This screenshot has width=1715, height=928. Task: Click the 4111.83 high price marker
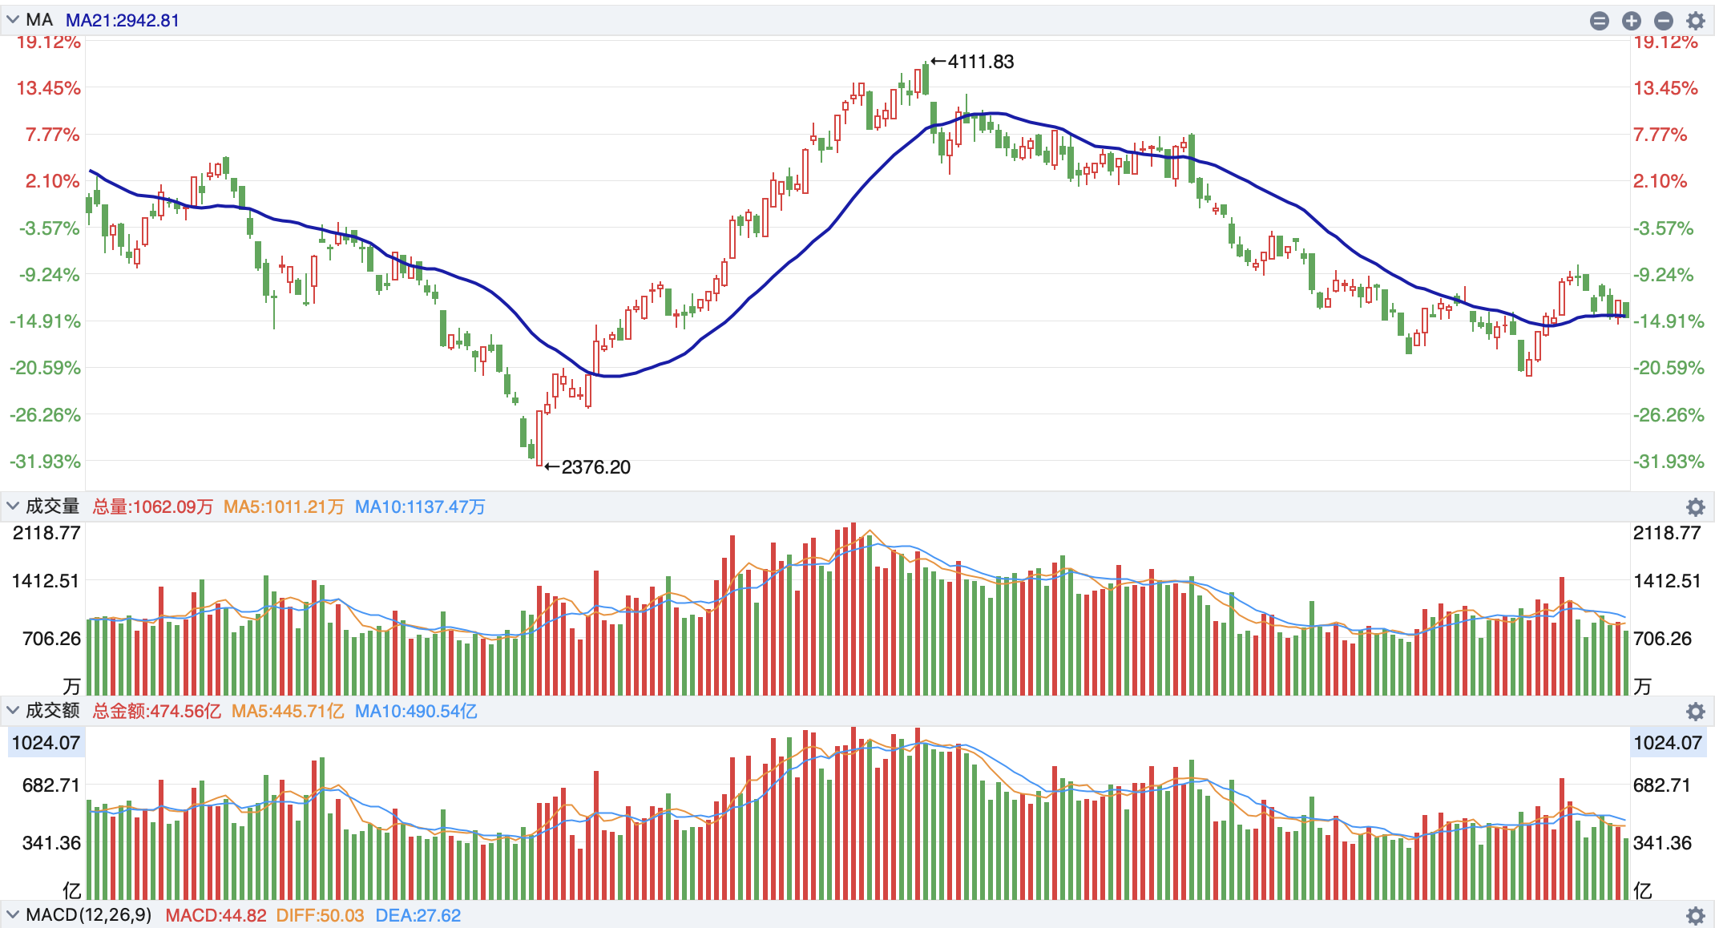point(979,62)
